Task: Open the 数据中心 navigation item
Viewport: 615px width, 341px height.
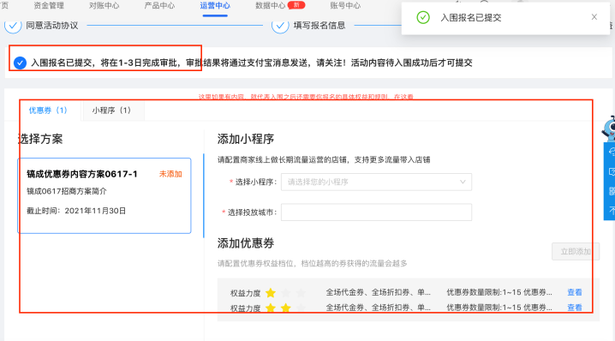Action: click(x=270, y=5)
